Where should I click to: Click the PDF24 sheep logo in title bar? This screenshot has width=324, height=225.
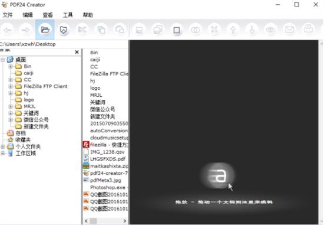(4, 5)
